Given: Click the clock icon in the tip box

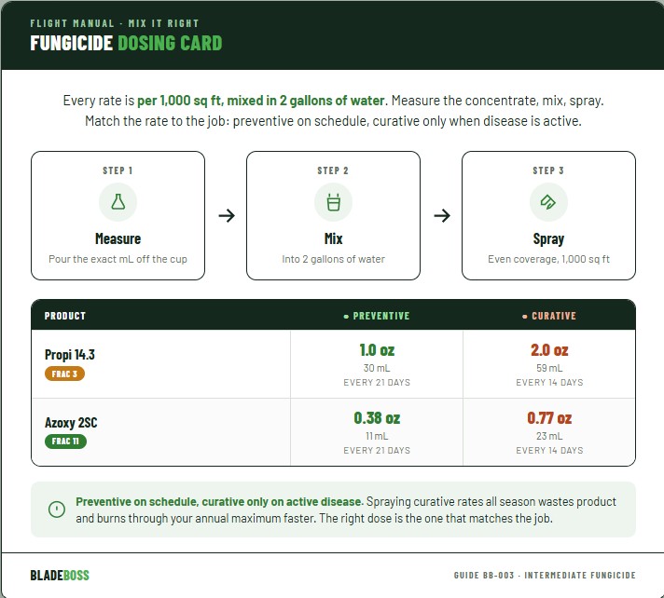Looking at the screenshot, I should tap(57, 510).
